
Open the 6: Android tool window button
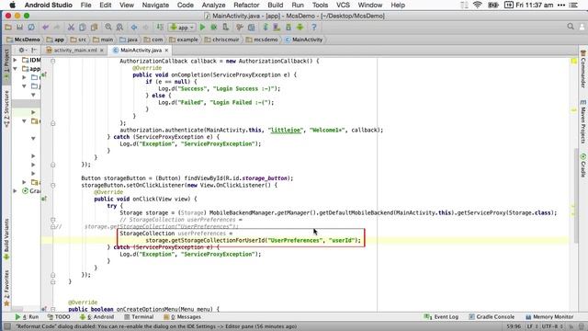[96, 316]
